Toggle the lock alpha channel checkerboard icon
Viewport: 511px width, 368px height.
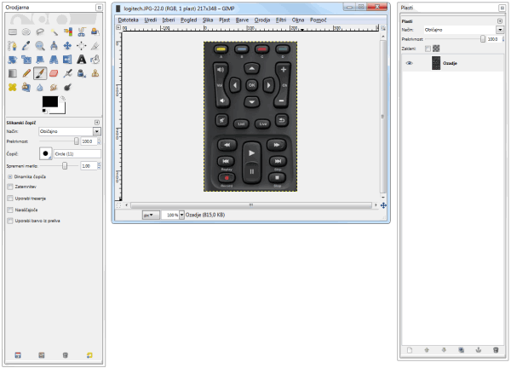pyautogui.click(x=436, y=49)
